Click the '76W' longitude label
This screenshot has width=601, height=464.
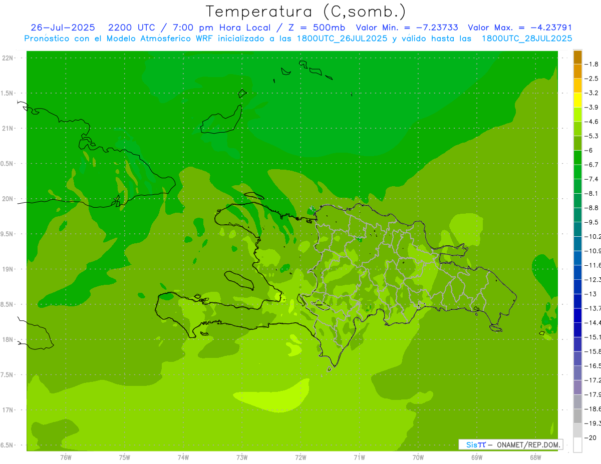tap(66, 457)
